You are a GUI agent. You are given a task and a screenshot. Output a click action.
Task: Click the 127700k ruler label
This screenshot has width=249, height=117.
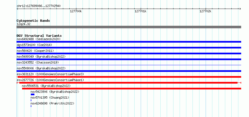click(76, 11)
